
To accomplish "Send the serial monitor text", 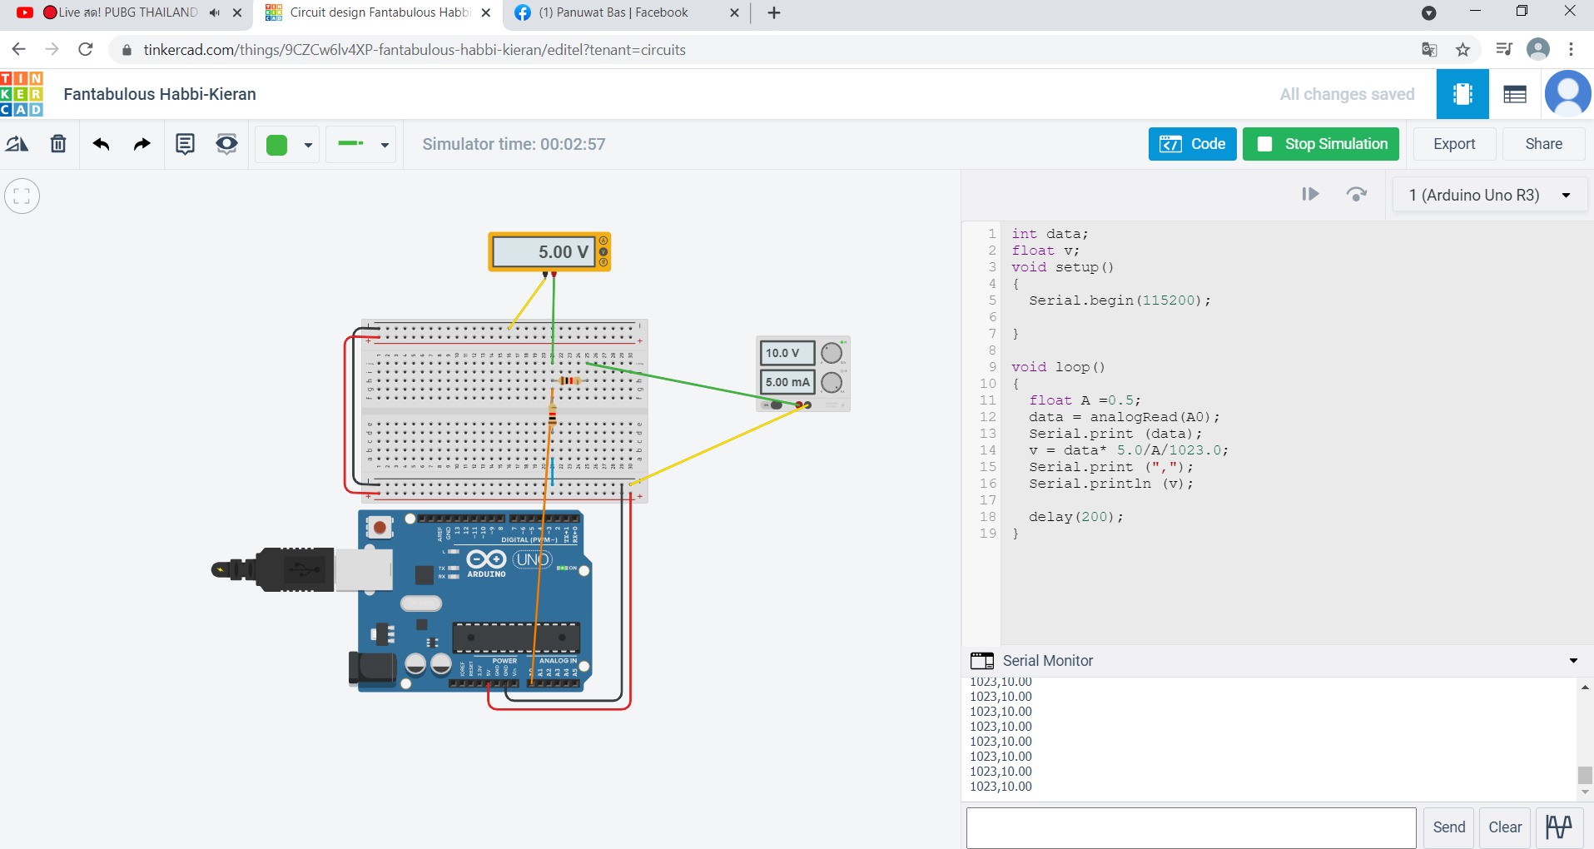I will pos(1449,827).
